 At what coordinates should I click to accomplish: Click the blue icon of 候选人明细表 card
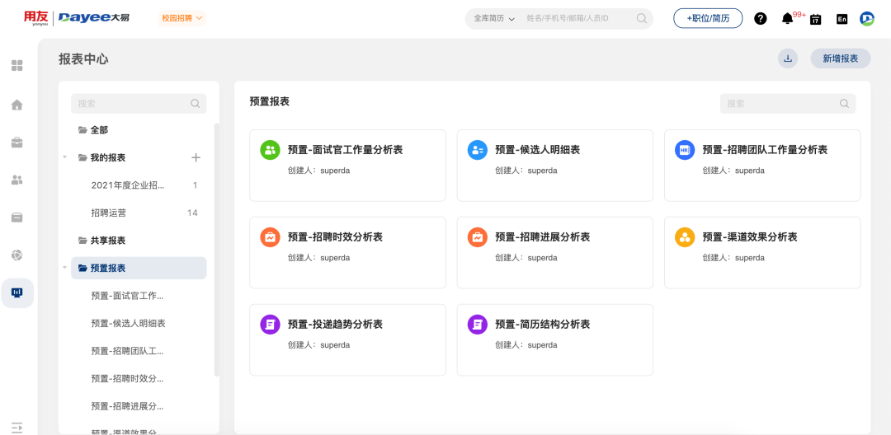(x=478, y=150)
